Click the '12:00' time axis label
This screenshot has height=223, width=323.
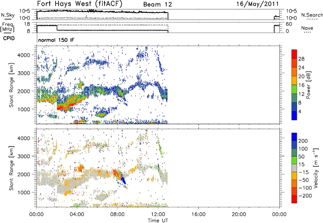[x=158, y=215]
